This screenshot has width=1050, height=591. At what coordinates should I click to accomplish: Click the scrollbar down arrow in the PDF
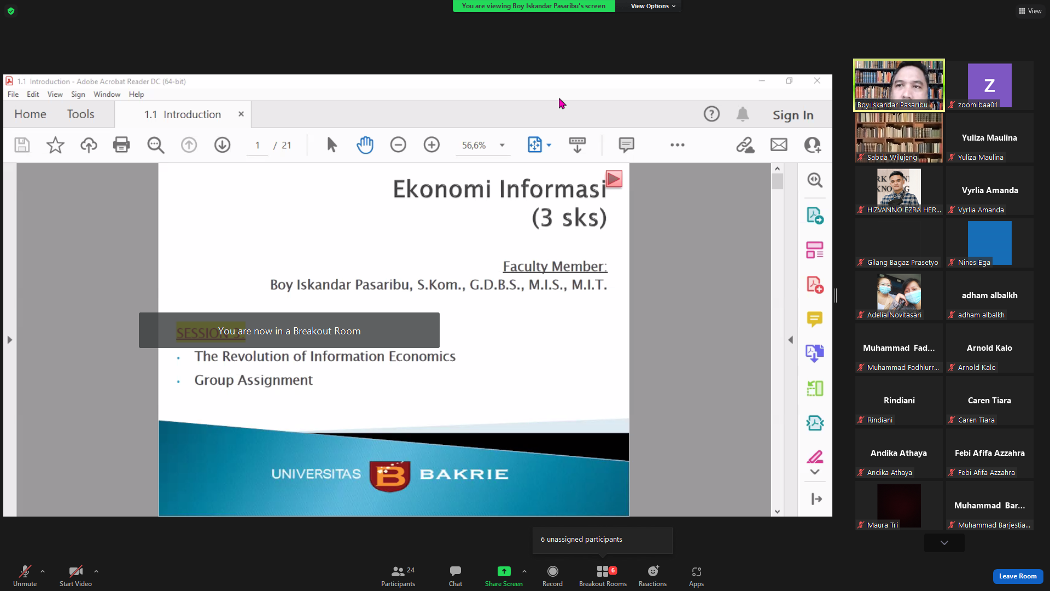[x=777, y=512]
